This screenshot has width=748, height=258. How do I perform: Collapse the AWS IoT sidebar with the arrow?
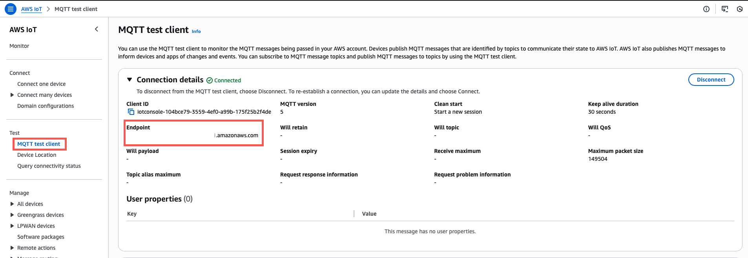coord(97,29)
